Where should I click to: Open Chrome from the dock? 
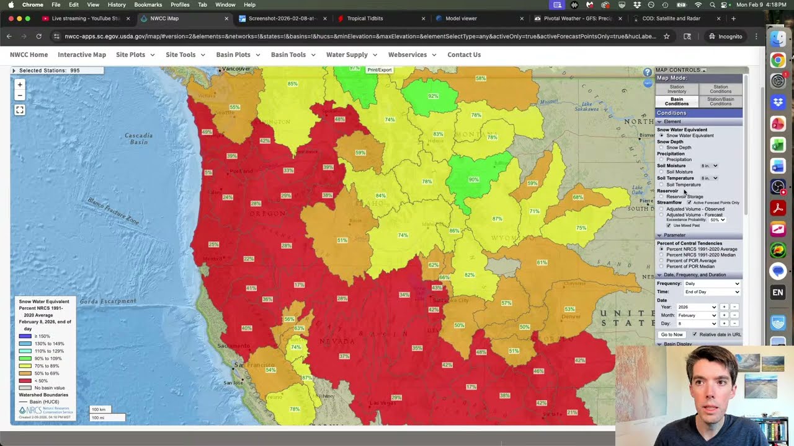pos(778,60)
